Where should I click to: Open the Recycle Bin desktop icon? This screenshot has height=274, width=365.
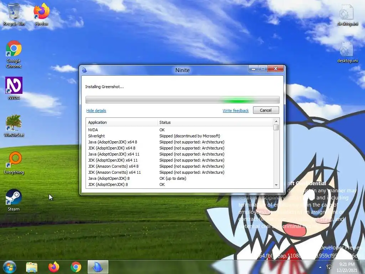pyautogui.click(x=14, y=14)
